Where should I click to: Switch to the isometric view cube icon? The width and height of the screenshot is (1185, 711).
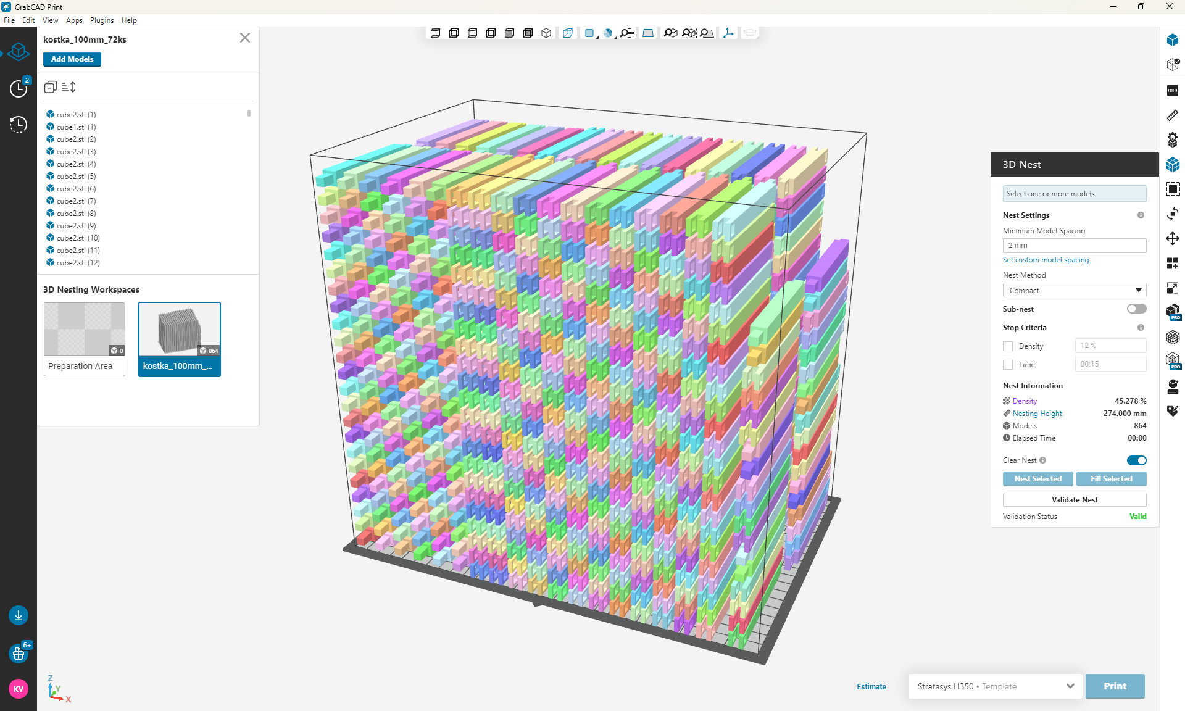click(546, 33)
